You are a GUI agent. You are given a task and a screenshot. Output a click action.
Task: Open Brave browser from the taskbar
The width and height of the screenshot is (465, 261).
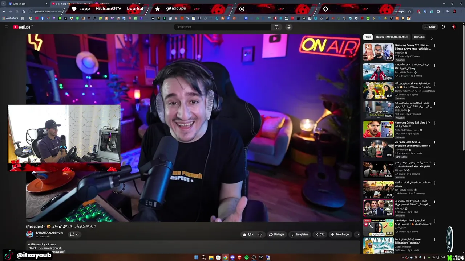point(239,257)
